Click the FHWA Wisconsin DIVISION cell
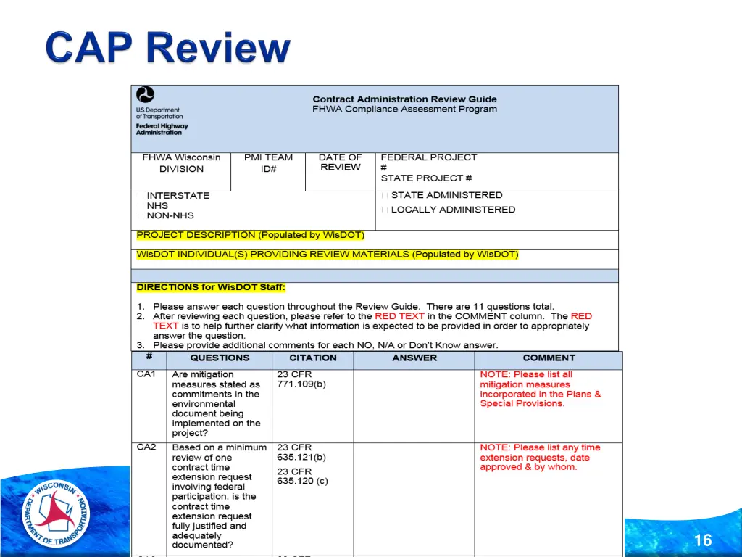 (181, 172)
